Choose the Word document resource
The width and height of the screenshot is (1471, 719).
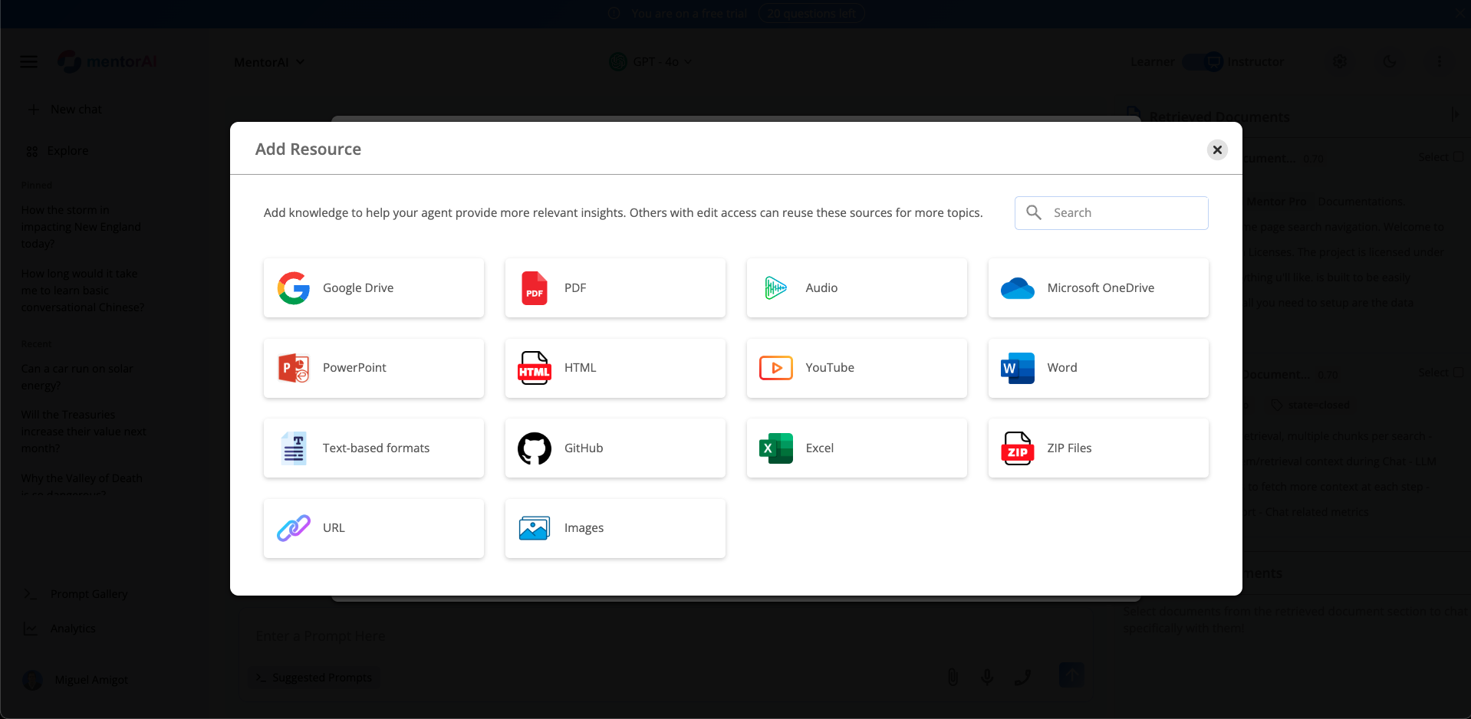coord(1098,368)
